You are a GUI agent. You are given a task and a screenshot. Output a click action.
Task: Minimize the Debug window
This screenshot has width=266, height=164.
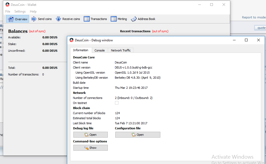pyautogui.click(x=234, y=40)
